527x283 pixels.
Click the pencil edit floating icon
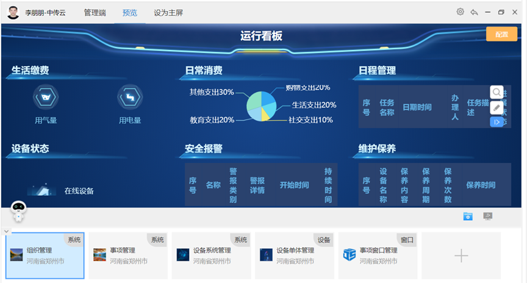click(497, 107)
